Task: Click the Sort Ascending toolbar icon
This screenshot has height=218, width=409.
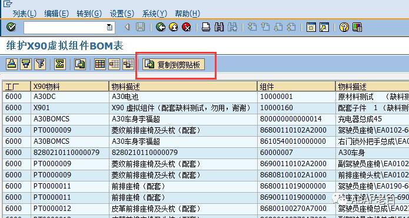Action: [12, 64]
